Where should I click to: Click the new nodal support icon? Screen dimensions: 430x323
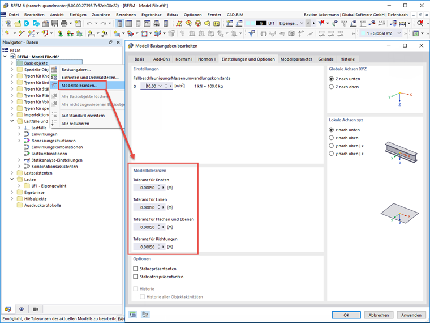tap(61, 33)
